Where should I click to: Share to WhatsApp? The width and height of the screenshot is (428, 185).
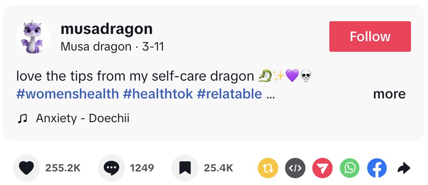[350, 168]
